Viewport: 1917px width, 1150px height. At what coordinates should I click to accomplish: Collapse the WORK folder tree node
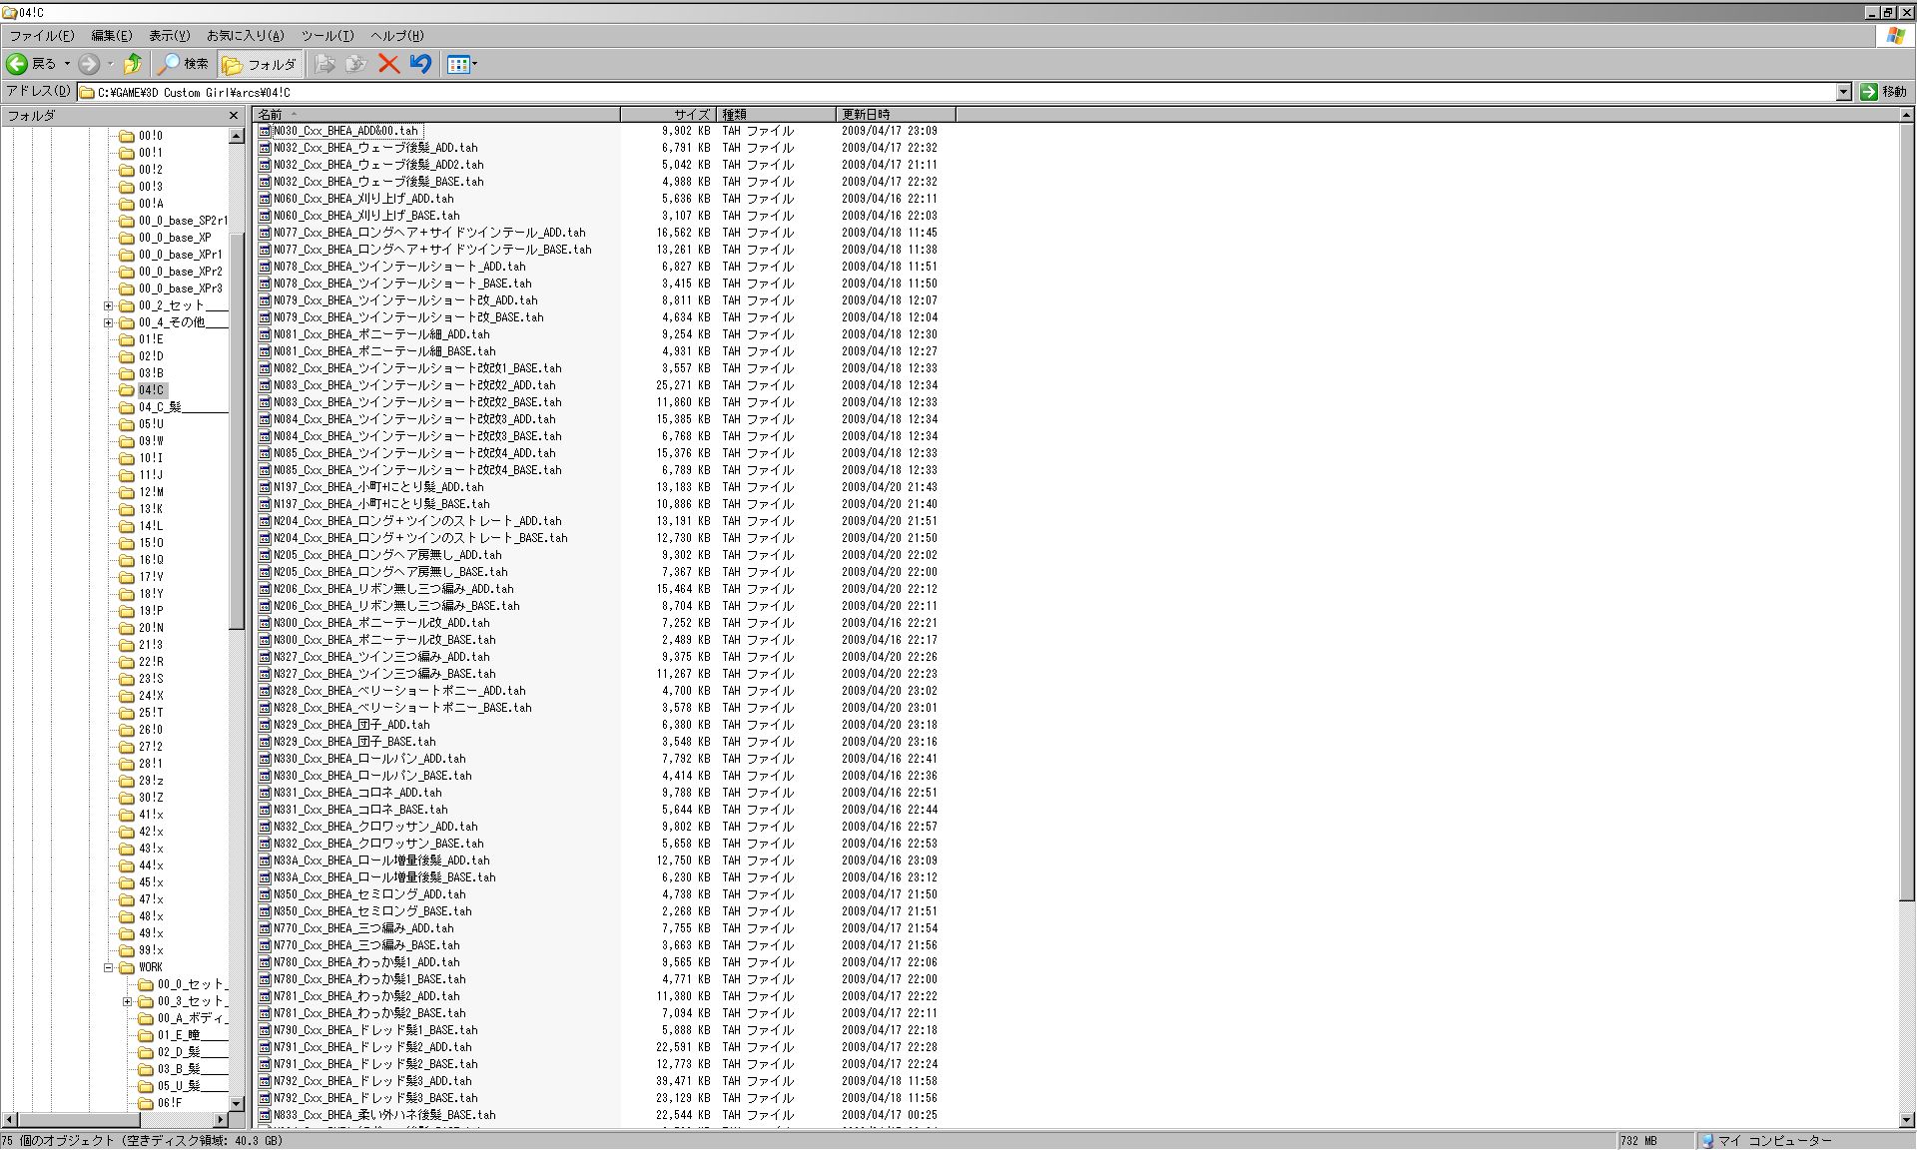tap(108, 967)
